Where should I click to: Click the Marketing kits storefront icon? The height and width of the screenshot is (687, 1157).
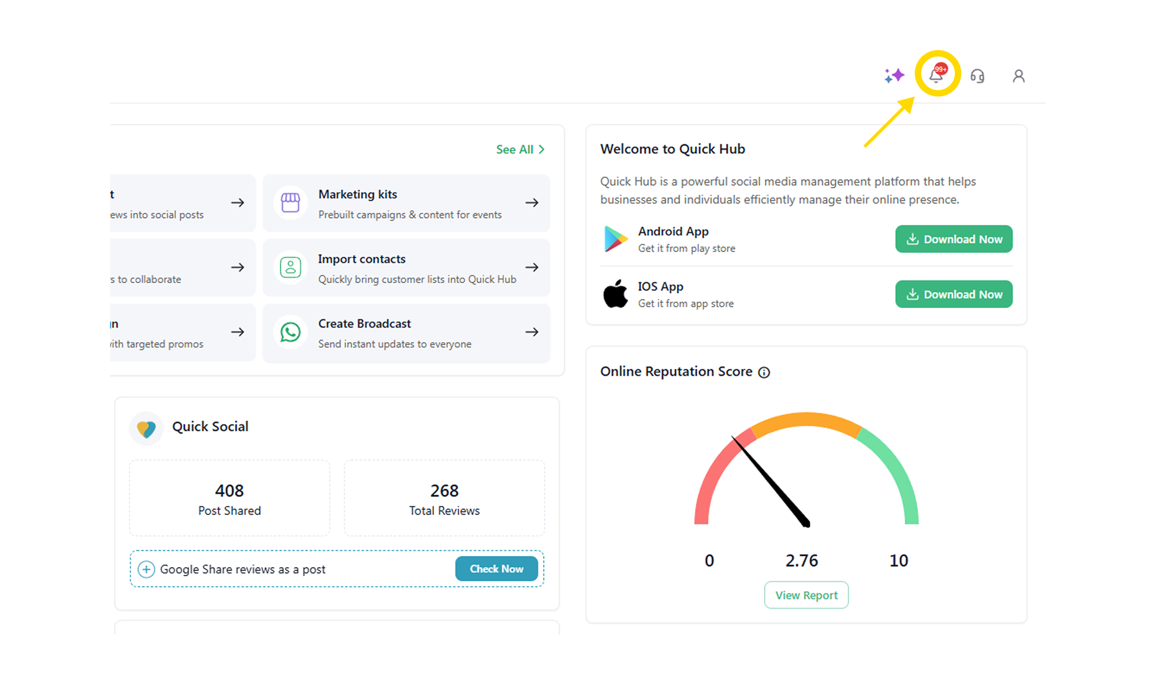point(290,203)
